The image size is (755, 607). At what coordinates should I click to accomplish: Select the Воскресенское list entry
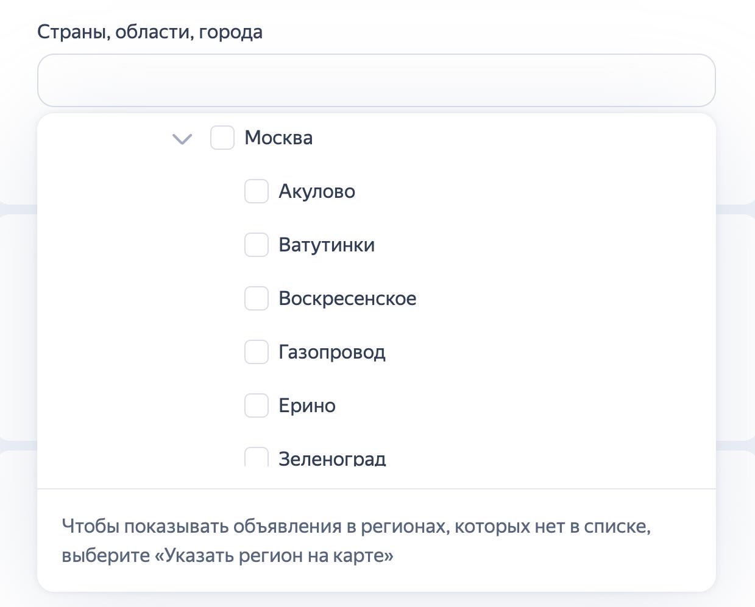pos(348,298)
